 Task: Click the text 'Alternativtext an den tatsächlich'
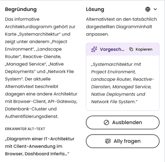(121, 19)
